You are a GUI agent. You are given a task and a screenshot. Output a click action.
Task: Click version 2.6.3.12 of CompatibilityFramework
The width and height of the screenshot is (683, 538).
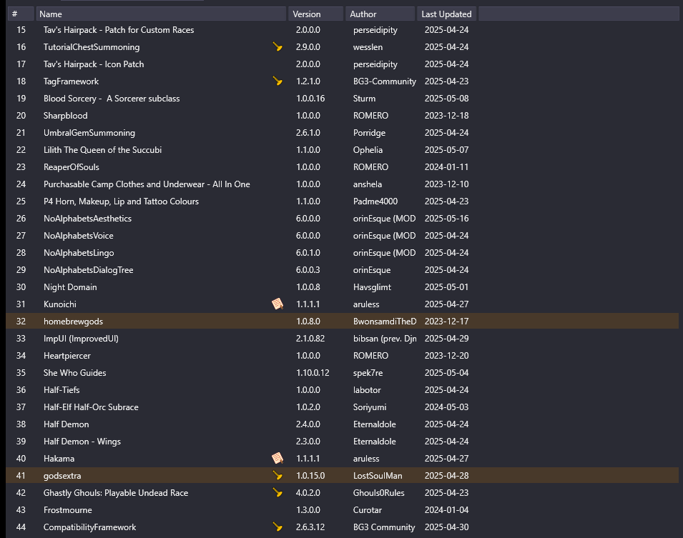point(310,527)
